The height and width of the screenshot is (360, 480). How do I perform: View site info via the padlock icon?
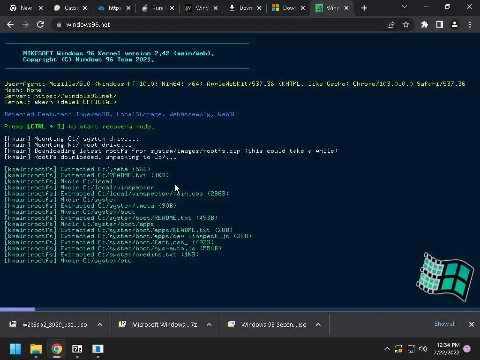coord(59,24)
